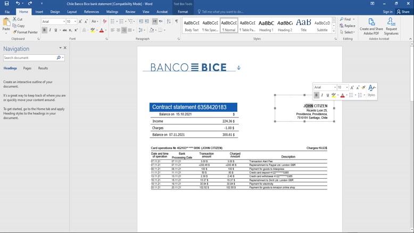The width and height of the screenshot is (414, 233).
Task: Click the Share button
Action: [403, 12]
